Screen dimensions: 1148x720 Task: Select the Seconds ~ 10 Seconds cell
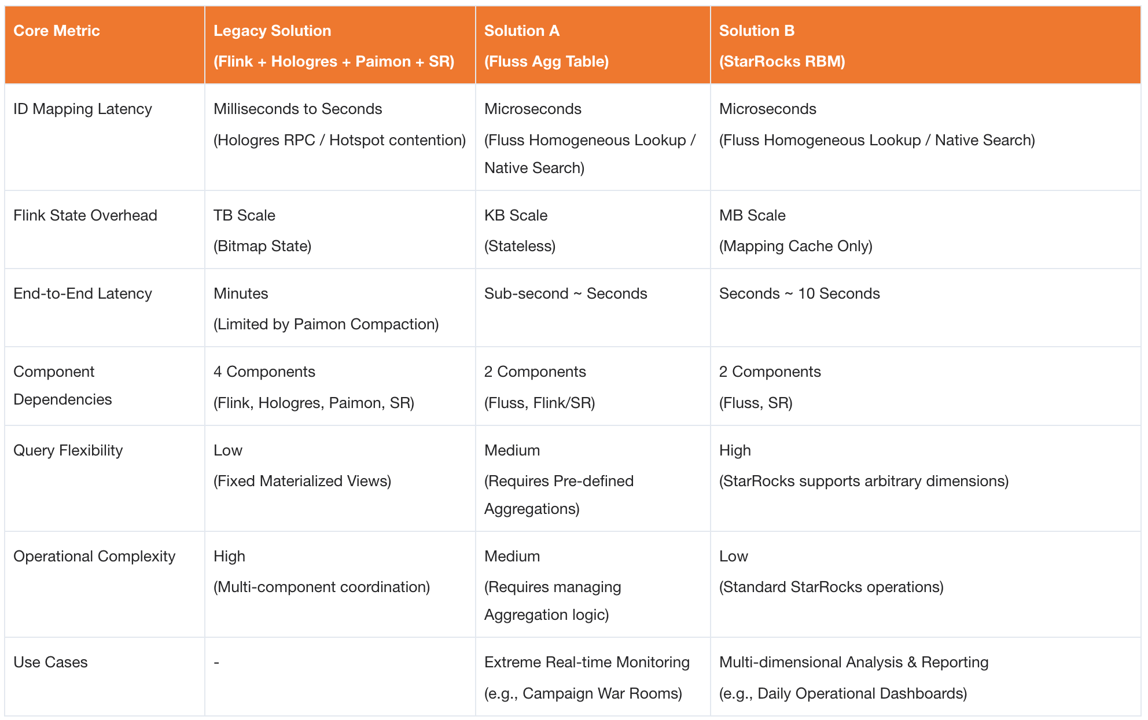[799, 294]
